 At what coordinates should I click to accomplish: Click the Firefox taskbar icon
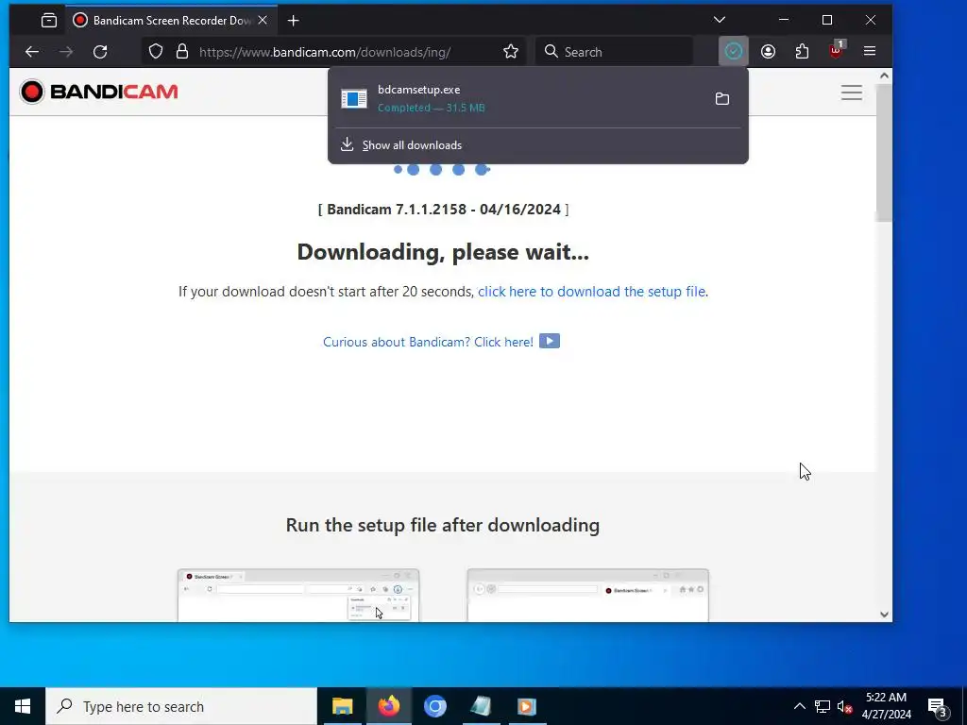[388, 706]
